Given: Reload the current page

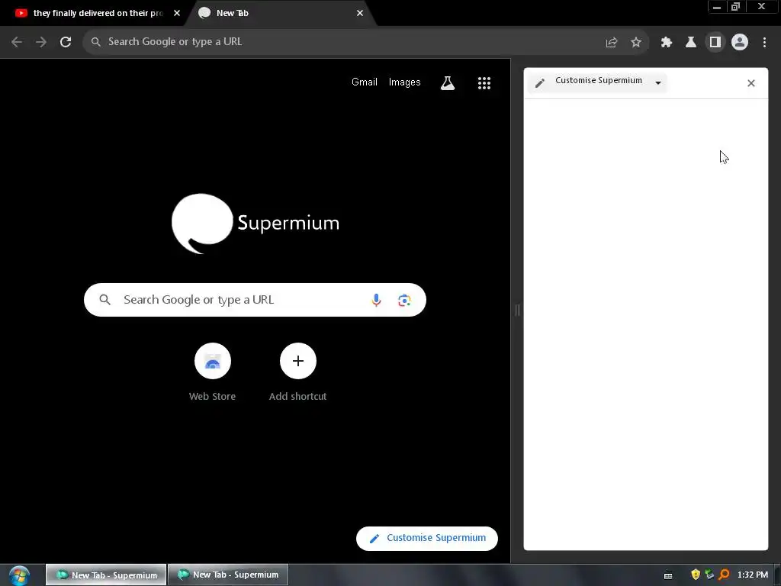Looking at the screenshot, I should point(66,42).
